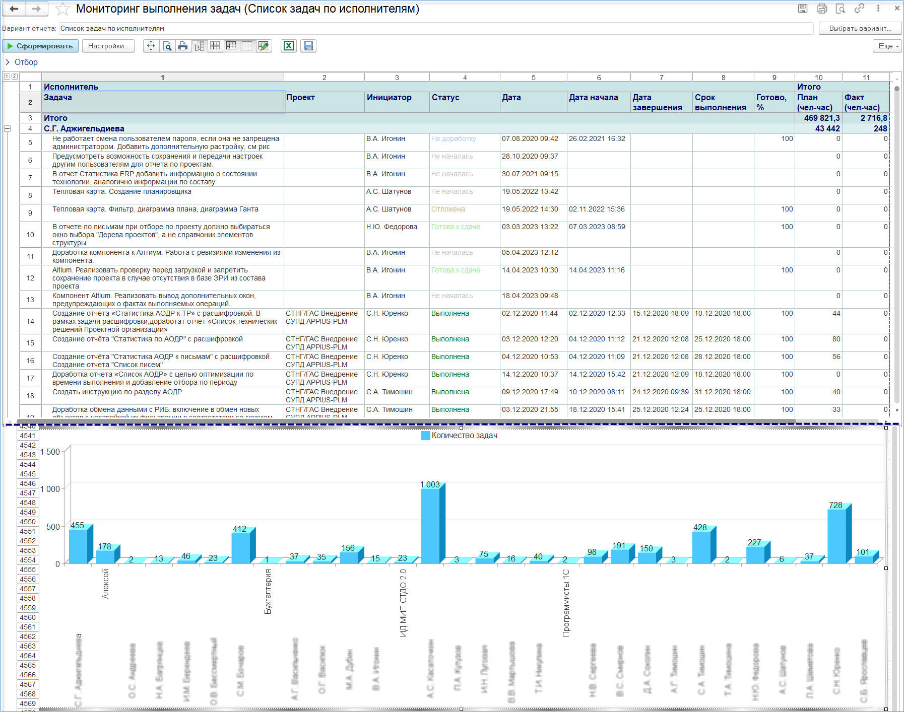Click the printer icon in report toolbar
The image size is (904, 712).
pos(183,46)
